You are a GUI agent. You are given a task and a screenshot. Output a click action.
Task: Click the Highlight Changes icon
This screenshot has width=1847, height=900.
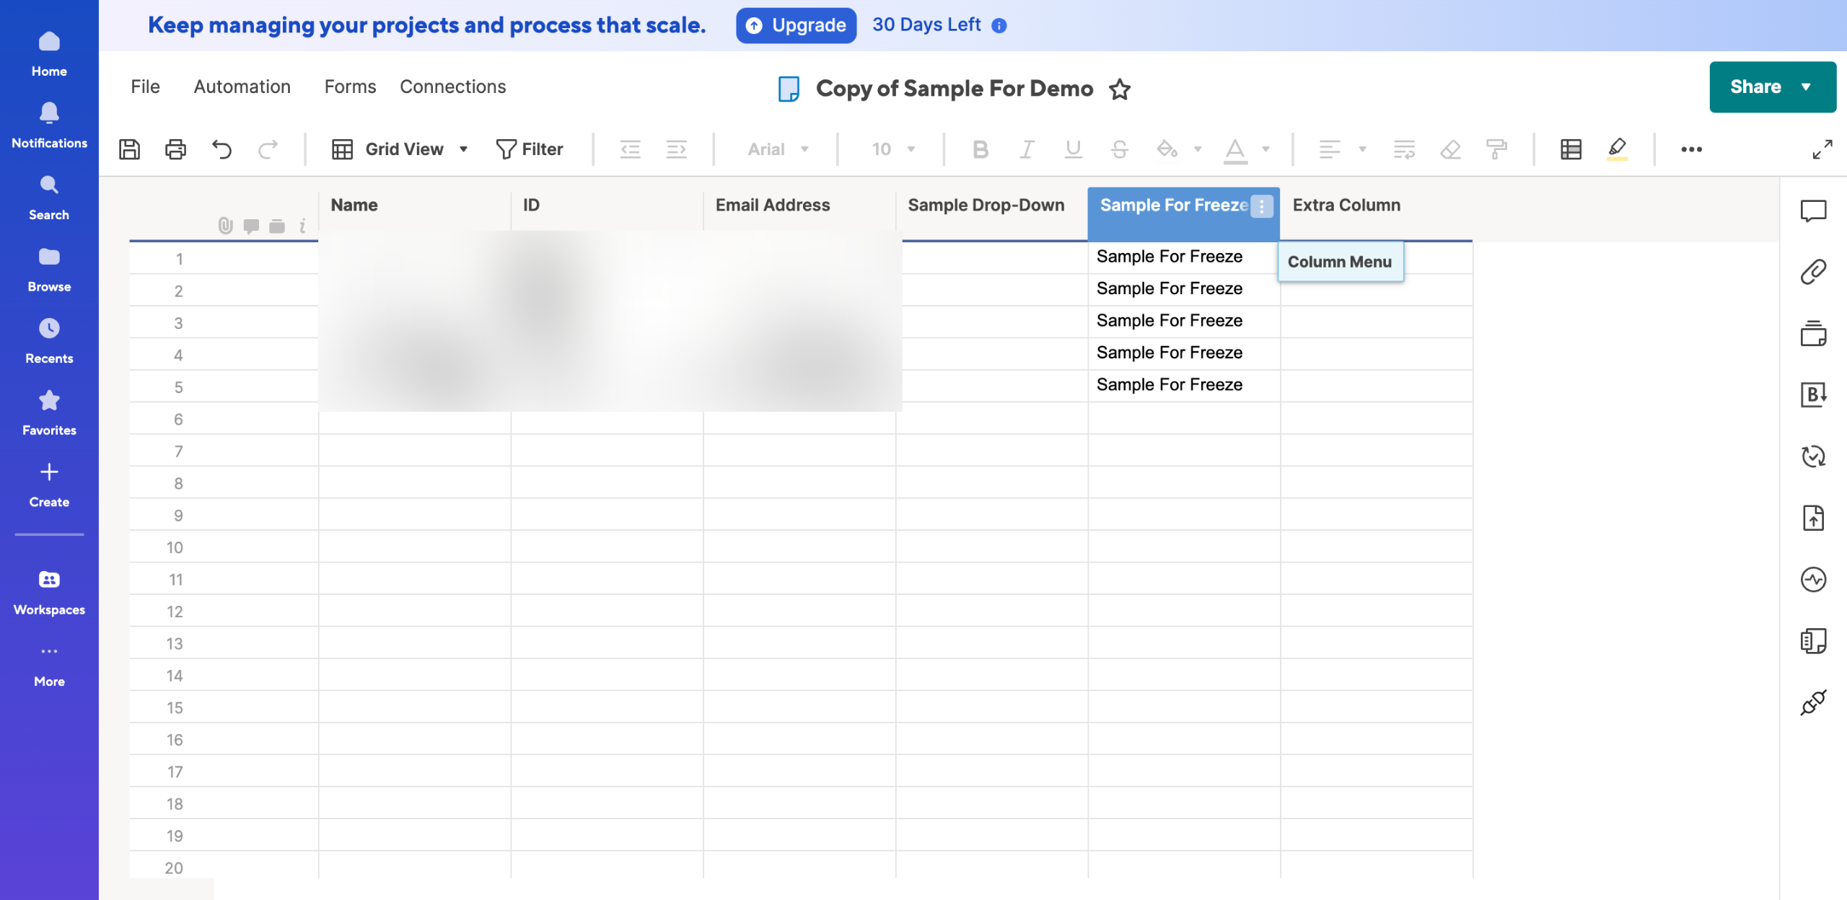coord(1617,149)
